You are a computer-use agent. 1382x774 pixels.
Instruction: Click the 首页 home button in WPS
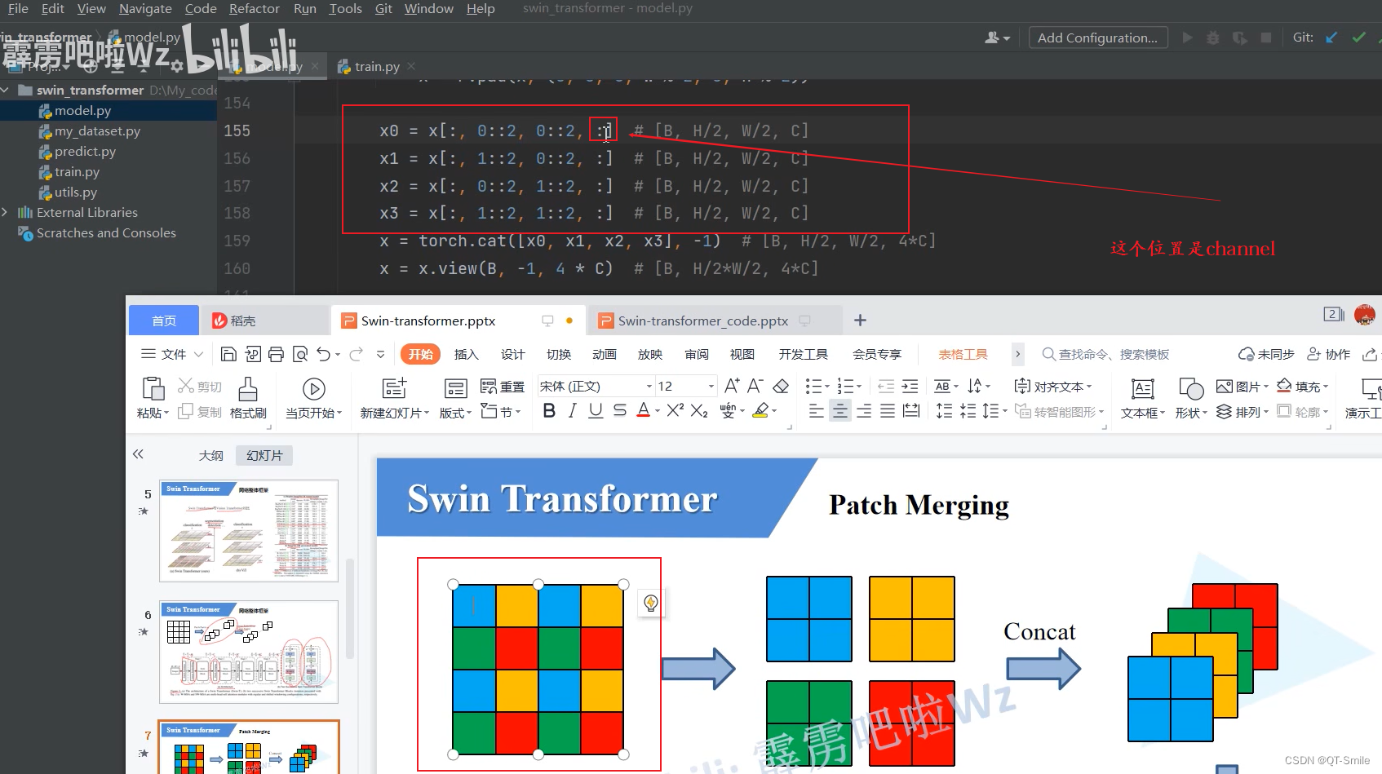click(164, 321)
